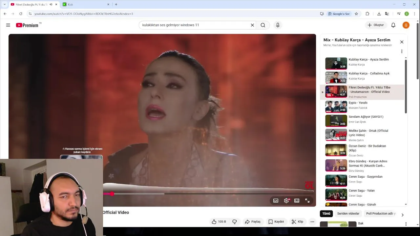
Task: Open the tab search dropdown arrow
Action: [4, 5]
